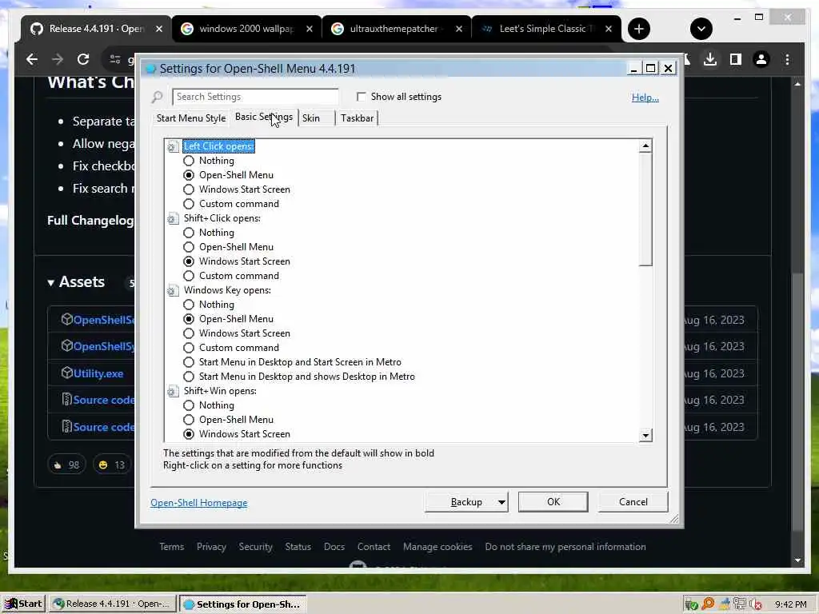Image resolution: width=819 pixels, height=614 pixels.
Task: Click the Manage cookies footer link
Action: coord(437,547)
